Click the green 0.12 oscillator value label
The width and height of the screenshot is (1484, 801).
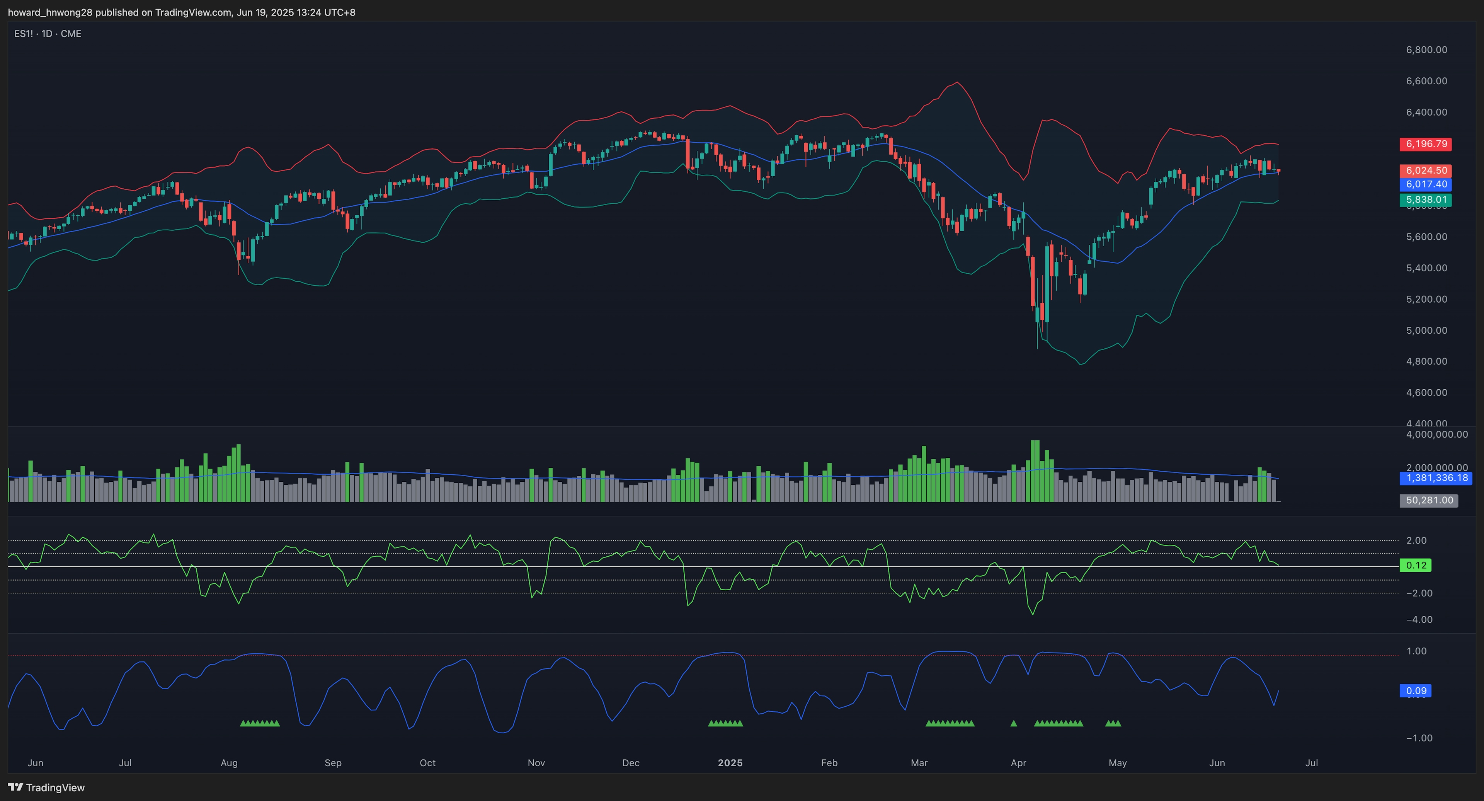tap(1416, 565)
